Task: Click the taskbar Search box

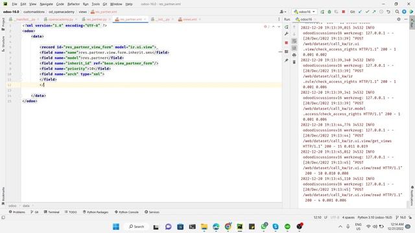Action: (x=137, y=227)
